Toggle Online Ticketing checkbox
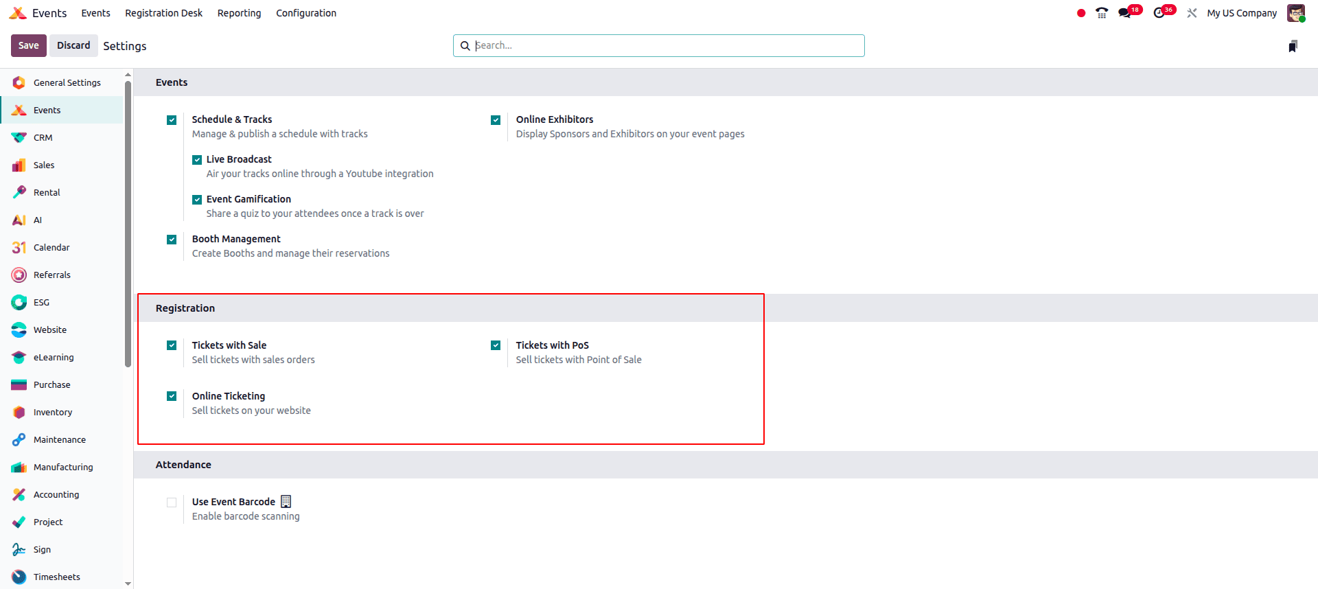Screen dimensions: 1318x589 172,396
